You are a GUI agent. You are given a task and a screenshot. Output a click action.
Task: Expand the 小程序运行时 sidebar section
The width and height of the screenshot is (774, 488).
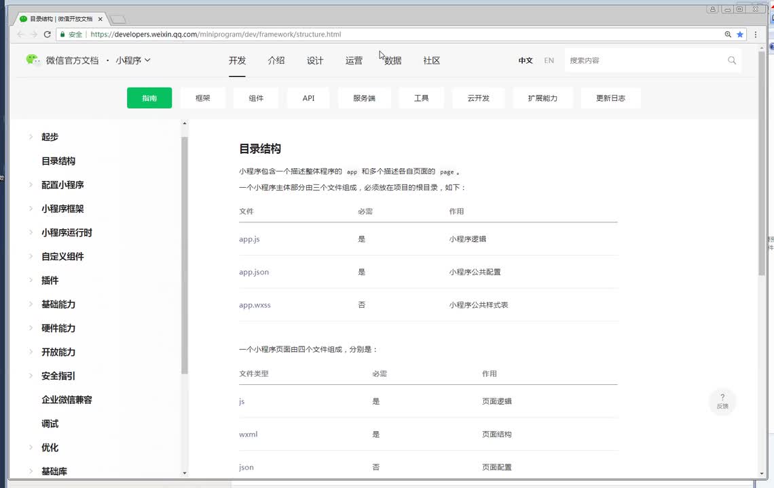tap(31, 232)
